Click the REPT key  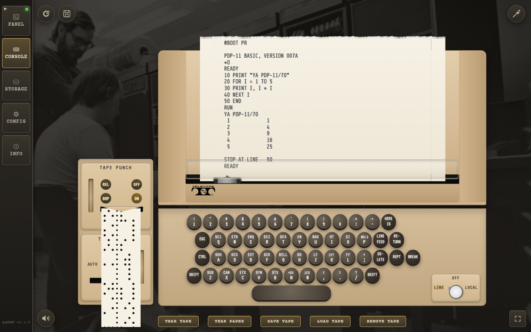click(x=397, y=257)
